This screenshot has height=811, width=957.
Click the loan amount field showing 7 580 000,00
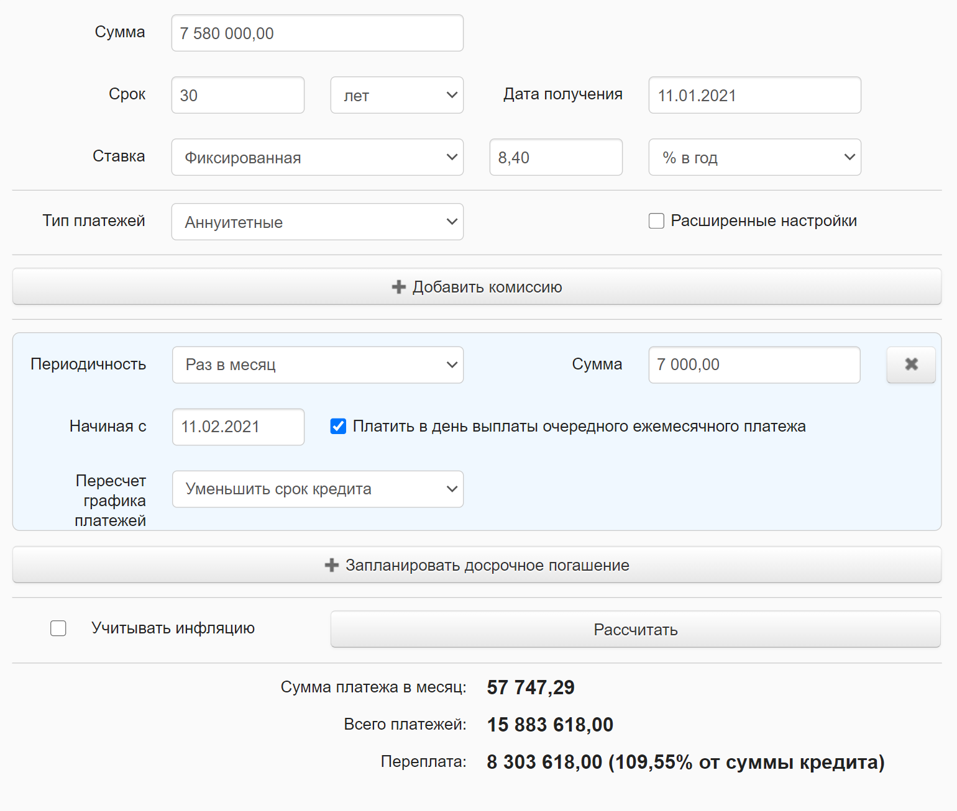(318, 33)
